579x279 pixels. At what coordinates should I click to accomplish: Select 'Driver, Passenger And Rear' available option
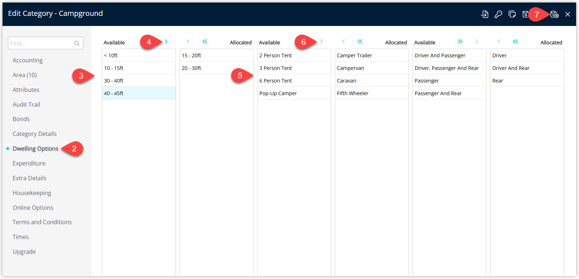click(x=449, y=68)
